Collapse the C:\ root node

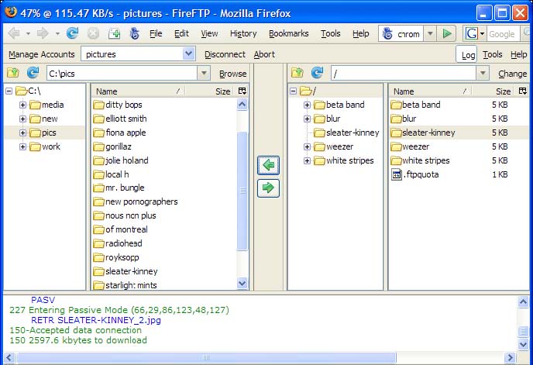(x=9, y=91)
